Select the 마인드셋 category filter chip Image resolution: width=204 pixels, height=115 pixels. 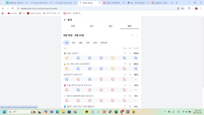tap(104, 43)
